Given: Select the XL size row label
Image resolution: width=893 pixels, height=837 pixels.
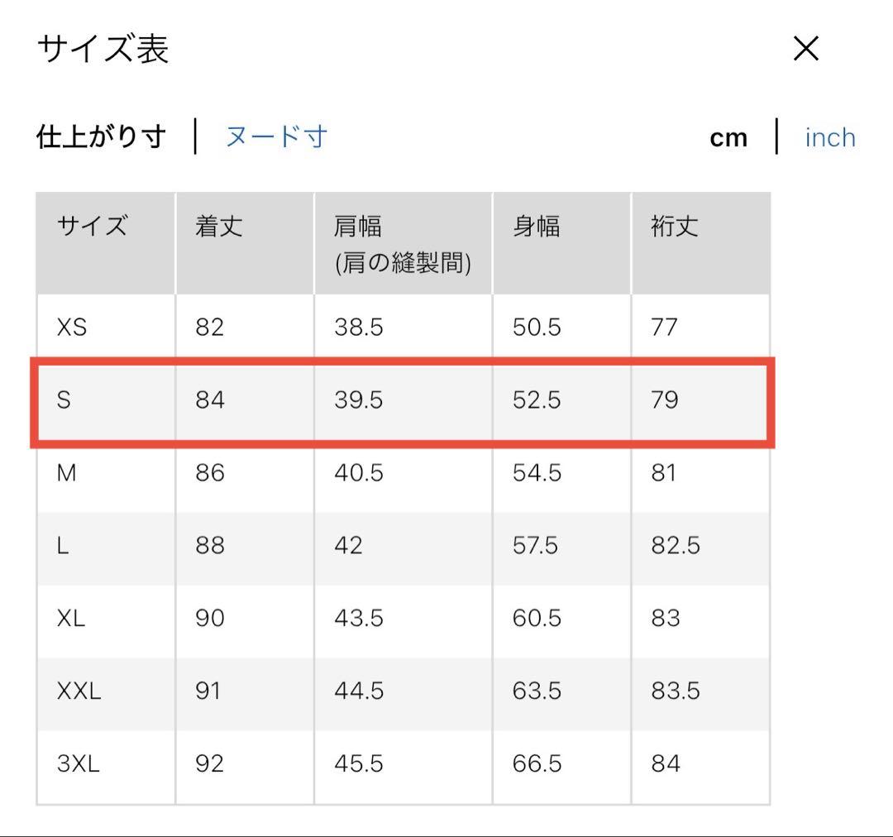Looking at the screenshot, I should tap(71, 618).
